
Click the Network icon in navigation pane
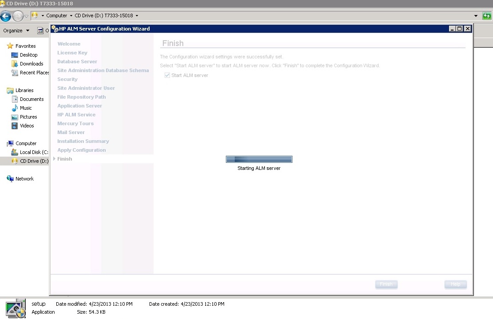[x=10, y=179]
